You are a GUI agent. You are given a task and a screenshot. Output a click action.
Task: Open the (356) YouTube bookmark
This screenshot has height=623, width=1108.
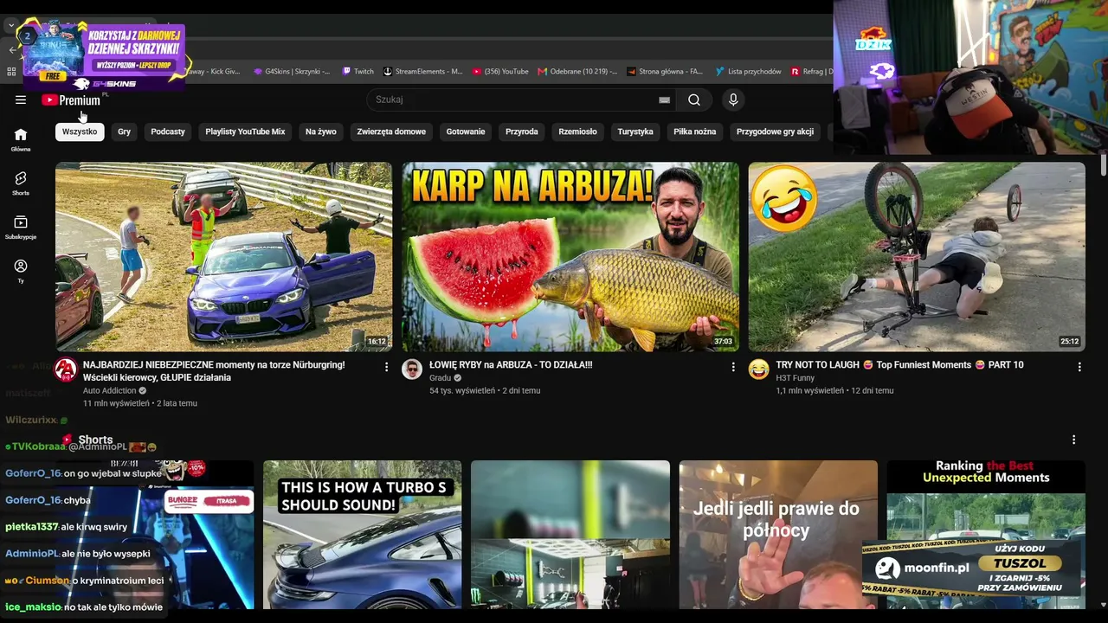click(x=500, y=72)
